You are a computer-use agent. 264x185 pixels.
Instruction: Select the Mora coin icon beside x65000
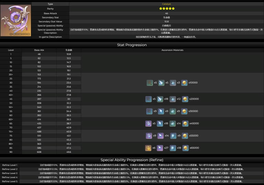[x=185, y=148]
